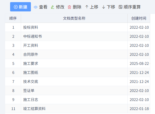The width and height of the screenshot is (155, 114).
Task: Click the up arrow icon for 上移
Action: [87, 7]
